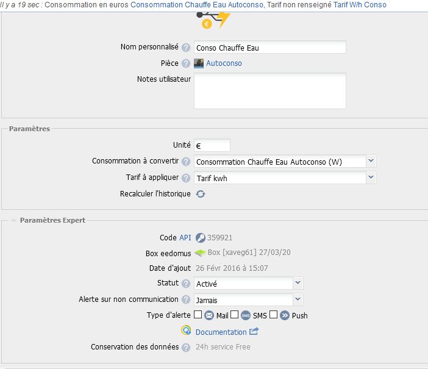Open the Tarif à appliquer dropdown
This screenshot has height=369, width=428.
[x=371, y=177]
